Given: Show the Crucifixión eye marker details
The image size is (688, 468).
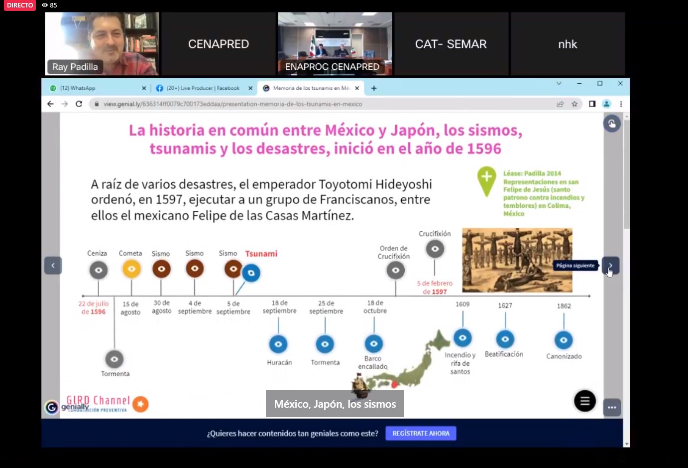Looking at the screenshot, I should [435, 249].
